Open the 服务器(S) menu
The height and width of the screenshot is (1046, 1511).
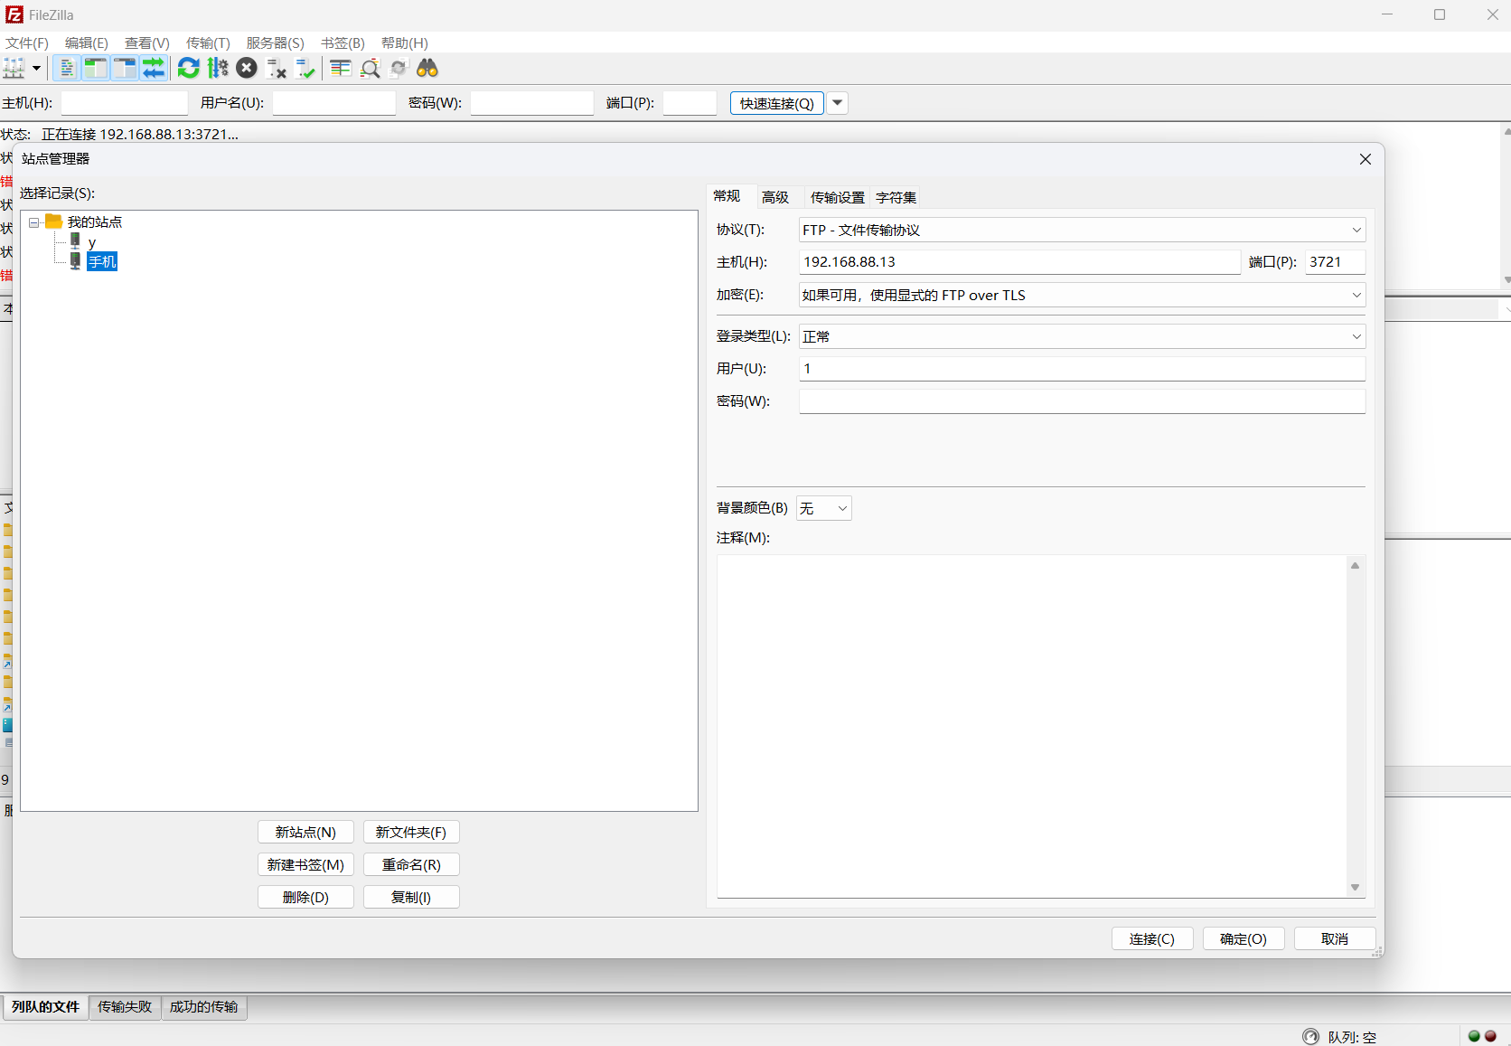point(275,43)
